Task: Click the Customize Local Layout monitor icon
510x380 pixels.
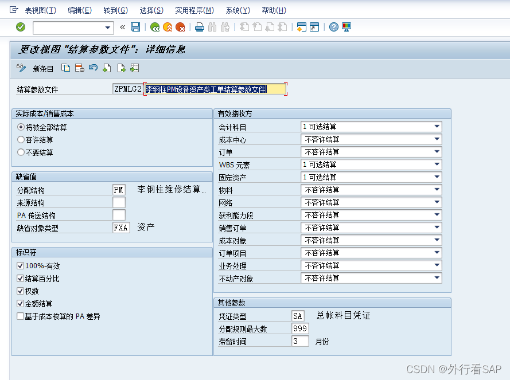Action: [347, 27]
